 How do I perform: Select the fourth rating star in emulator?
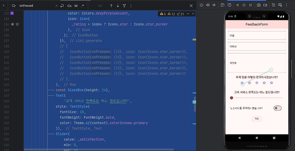pos(264,83)
